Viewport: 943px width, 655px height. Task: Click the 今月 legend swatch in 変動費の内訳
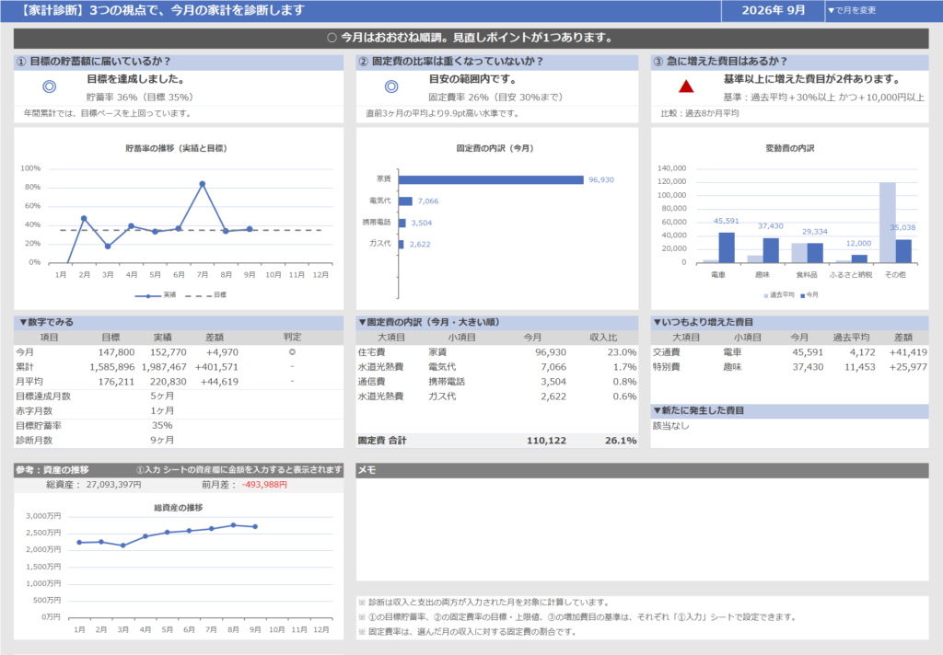[x=803, y=295]
